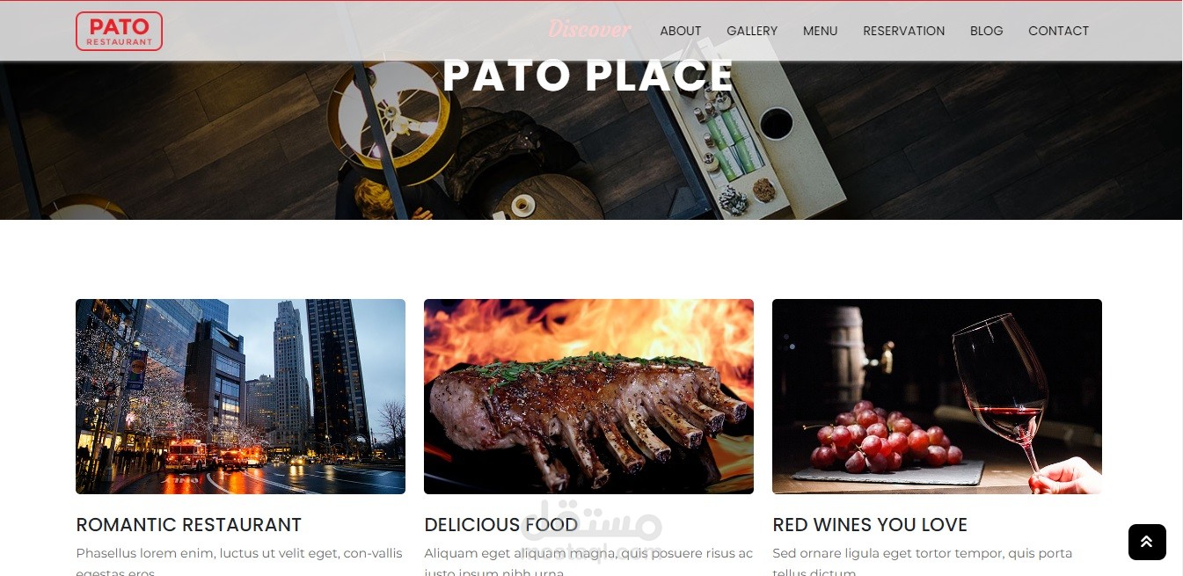Image resolution: width=1183 pixels, height=576 pixels.
Task: Open the grilled ribs food photo
Action: point(588,397)
